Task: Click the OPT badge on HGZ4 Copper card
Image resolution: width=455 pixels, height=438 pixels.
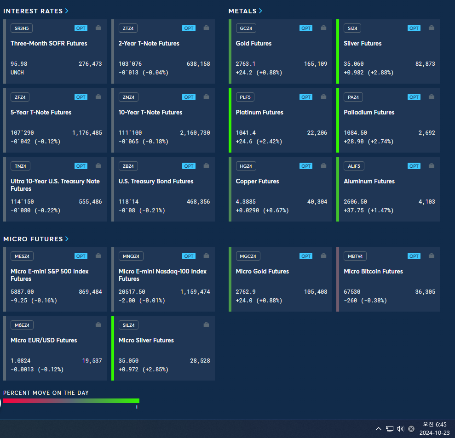Action: pos(306,166)
